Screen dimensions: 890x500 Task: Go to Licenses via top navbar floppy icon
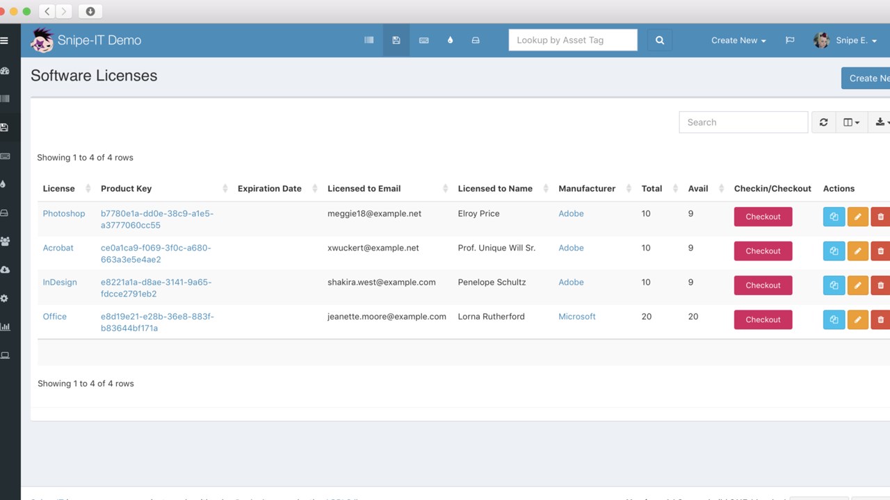coord(396,40)
